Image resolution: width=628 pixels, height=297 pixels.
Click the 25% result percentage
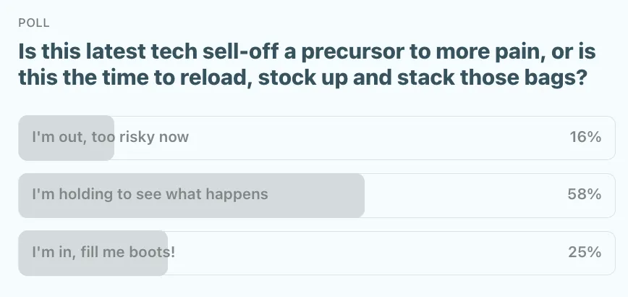point(585,252)
